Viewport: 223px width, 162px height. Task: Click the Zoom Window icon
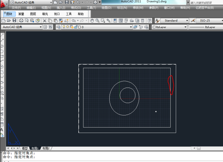[103, 21]
